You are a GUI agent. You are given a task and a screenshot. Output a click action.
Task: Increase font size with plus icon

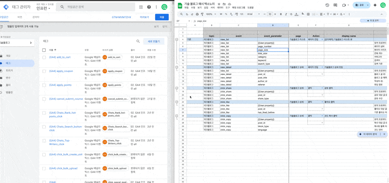275,14
